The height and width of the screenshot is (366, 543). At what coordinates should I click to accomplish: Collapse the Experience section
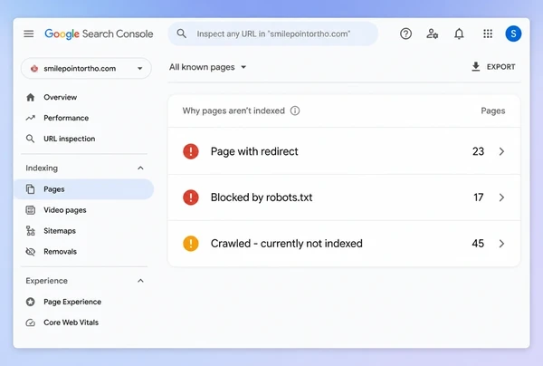(140, 281)
